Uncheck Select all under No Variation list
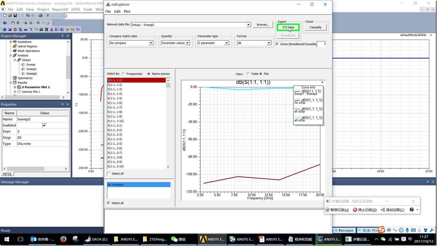The width and height of the screenshot is (437, 246). point(109,203)
